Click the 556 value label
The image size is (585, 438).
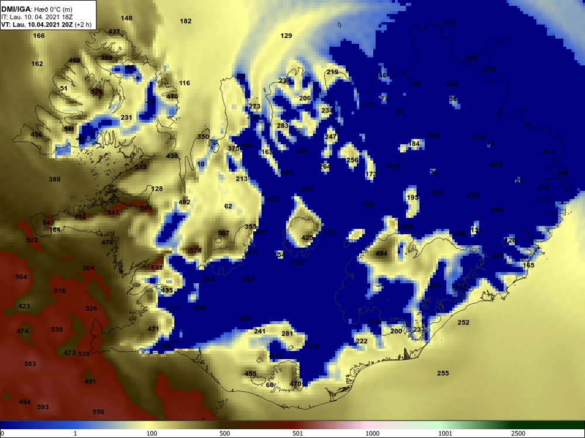point(98,412)
